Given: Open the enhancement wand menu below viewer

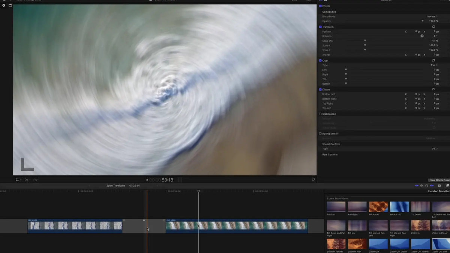Looking at the screenshot, I should 27,180.
